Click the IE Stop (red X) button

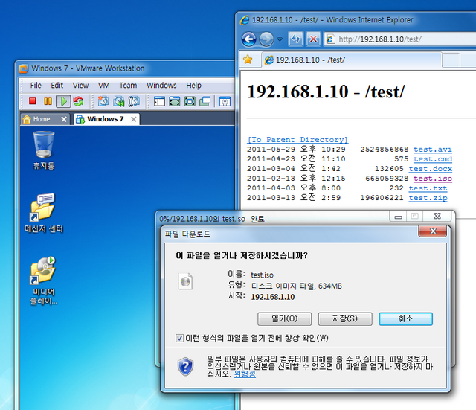tap(313, 39)
